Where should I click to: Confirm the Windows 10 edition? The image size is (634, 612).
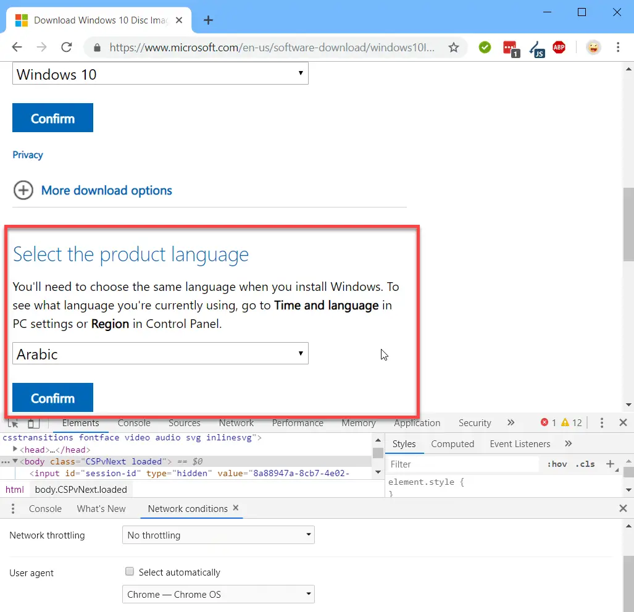[x=52, y=118]
